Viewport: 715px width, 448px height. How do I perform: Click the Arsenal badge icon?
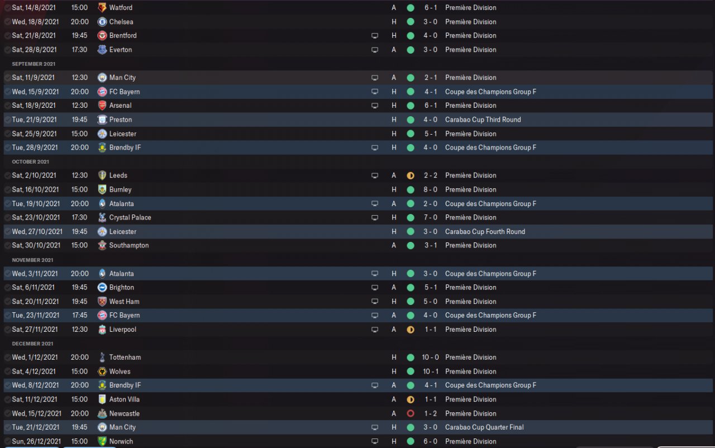102,106
